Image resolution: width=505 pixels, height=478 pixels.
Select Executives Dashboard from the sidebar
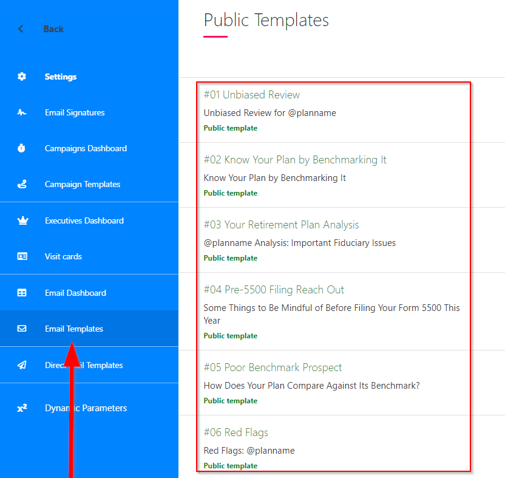[84, 220]
